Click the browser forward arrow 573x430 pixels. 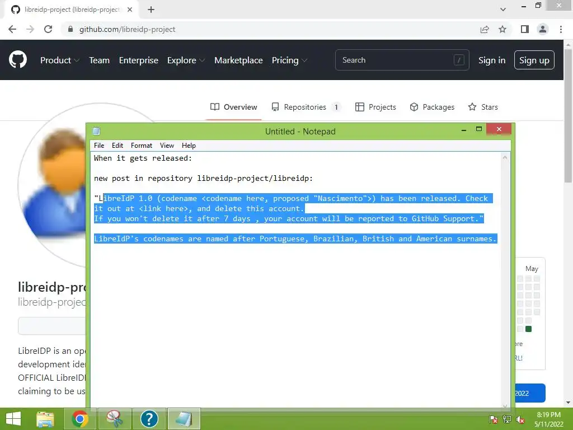point(30,29)
